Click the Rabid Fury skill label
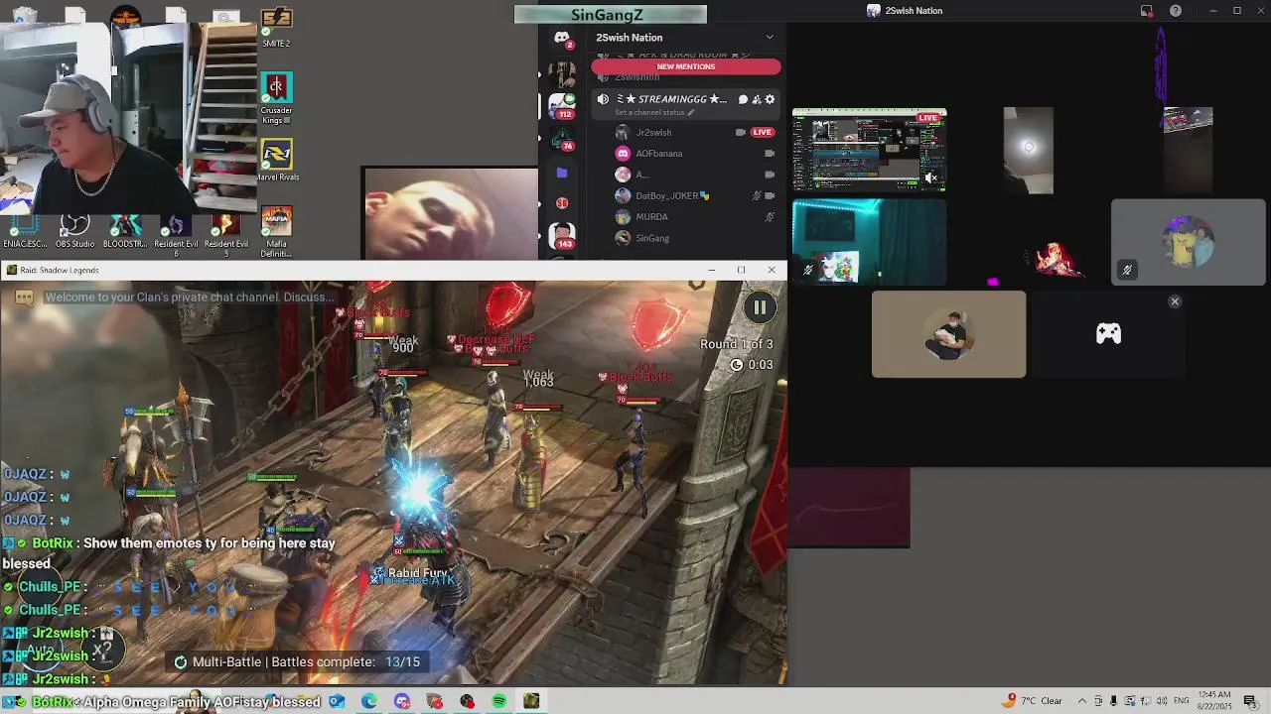Screen dimensions: 1271x714 point(417,573)
